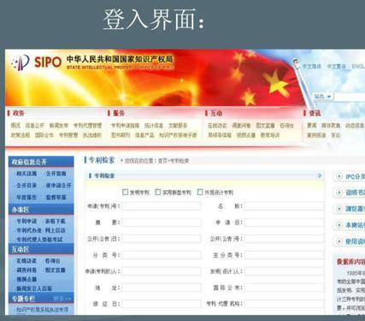Open 相关法规 in sidebar
The height and width of the screenshot is (321, 365).
26,174
